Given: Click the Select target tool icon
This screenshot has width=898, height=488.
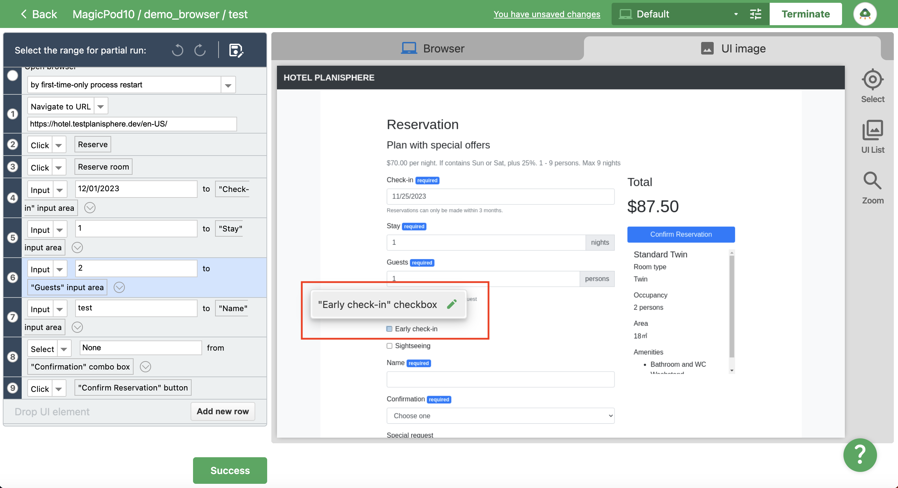Looking at the screenshot, I should pos(872,86).
